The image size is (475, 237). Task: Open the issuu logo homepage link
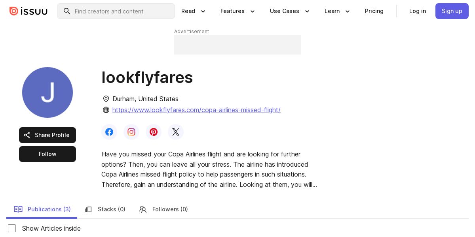point(28,11)
